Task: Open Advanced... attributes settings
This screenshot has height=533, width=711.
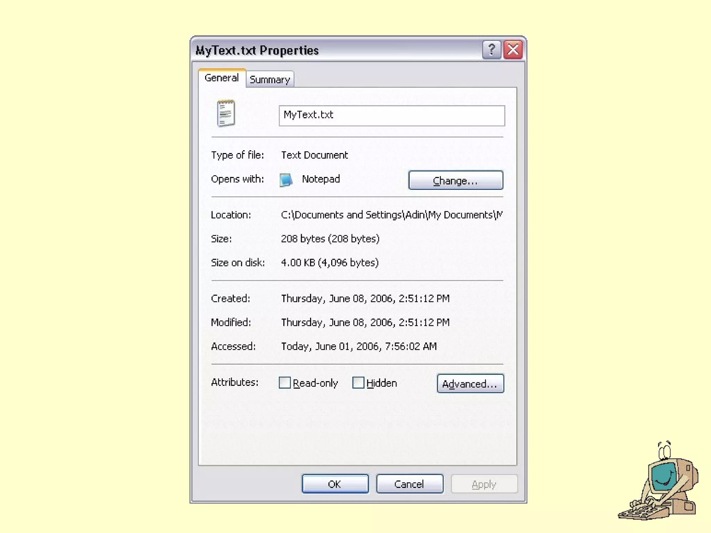Action: pos(470,383)
